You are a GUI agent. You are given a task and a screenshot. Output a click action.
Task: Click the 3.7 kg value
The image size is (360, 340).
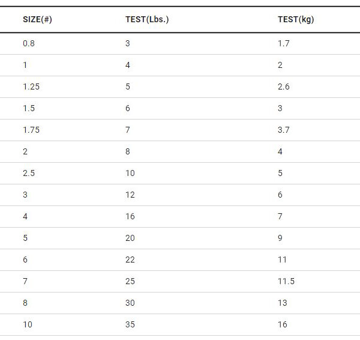point(284,130)
